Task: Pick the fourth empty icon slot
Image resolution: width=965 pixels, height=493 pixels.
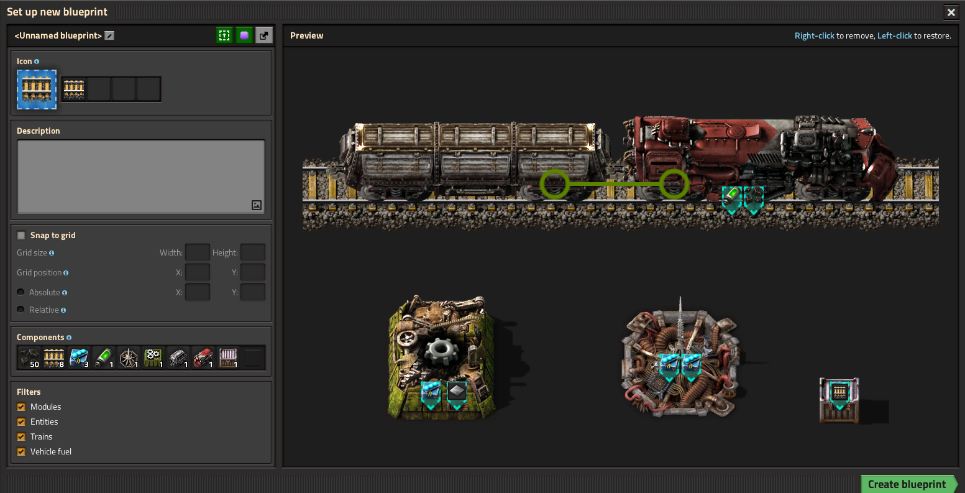Action: tap(149, 90)
